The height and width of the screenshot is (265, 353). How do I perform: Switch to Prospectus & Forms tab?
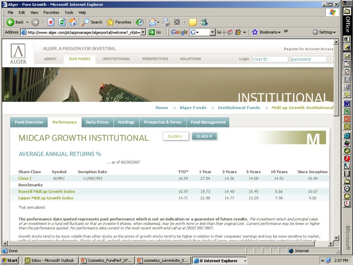tap(163, 122)
